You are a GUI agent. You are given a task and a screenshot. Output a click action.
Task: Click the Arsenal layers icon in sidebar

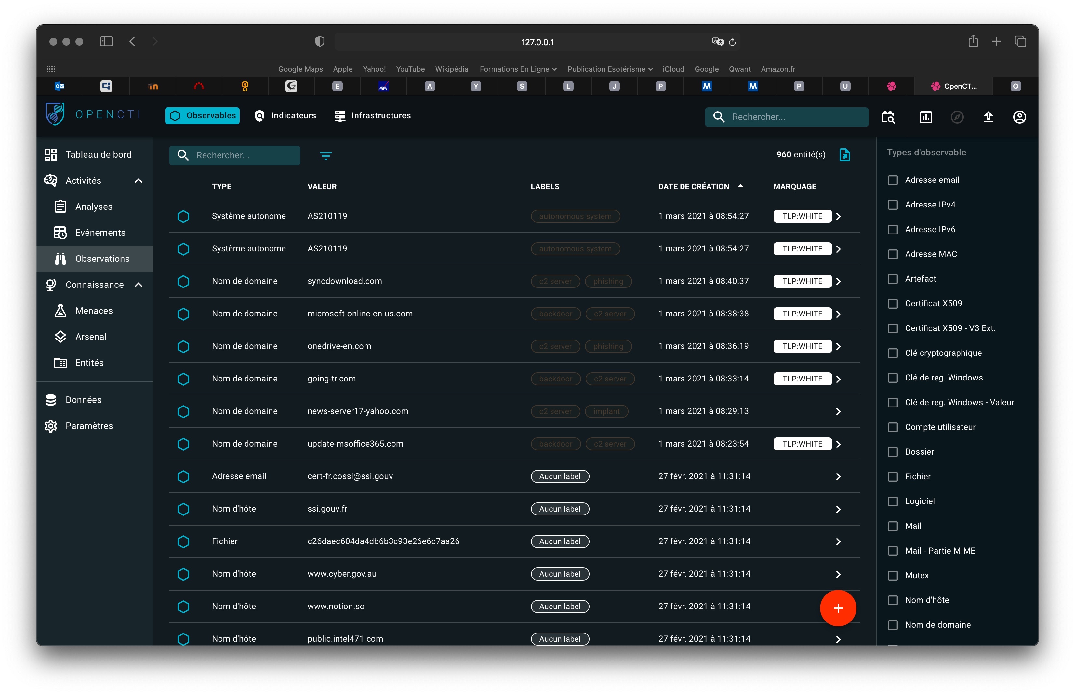[x=61, y=337]
